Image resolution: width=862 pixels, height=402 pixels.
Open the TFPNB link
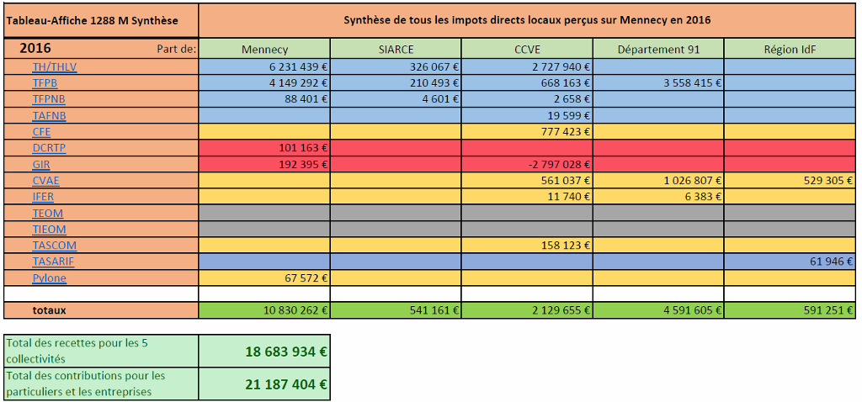(x=48, y=99)
